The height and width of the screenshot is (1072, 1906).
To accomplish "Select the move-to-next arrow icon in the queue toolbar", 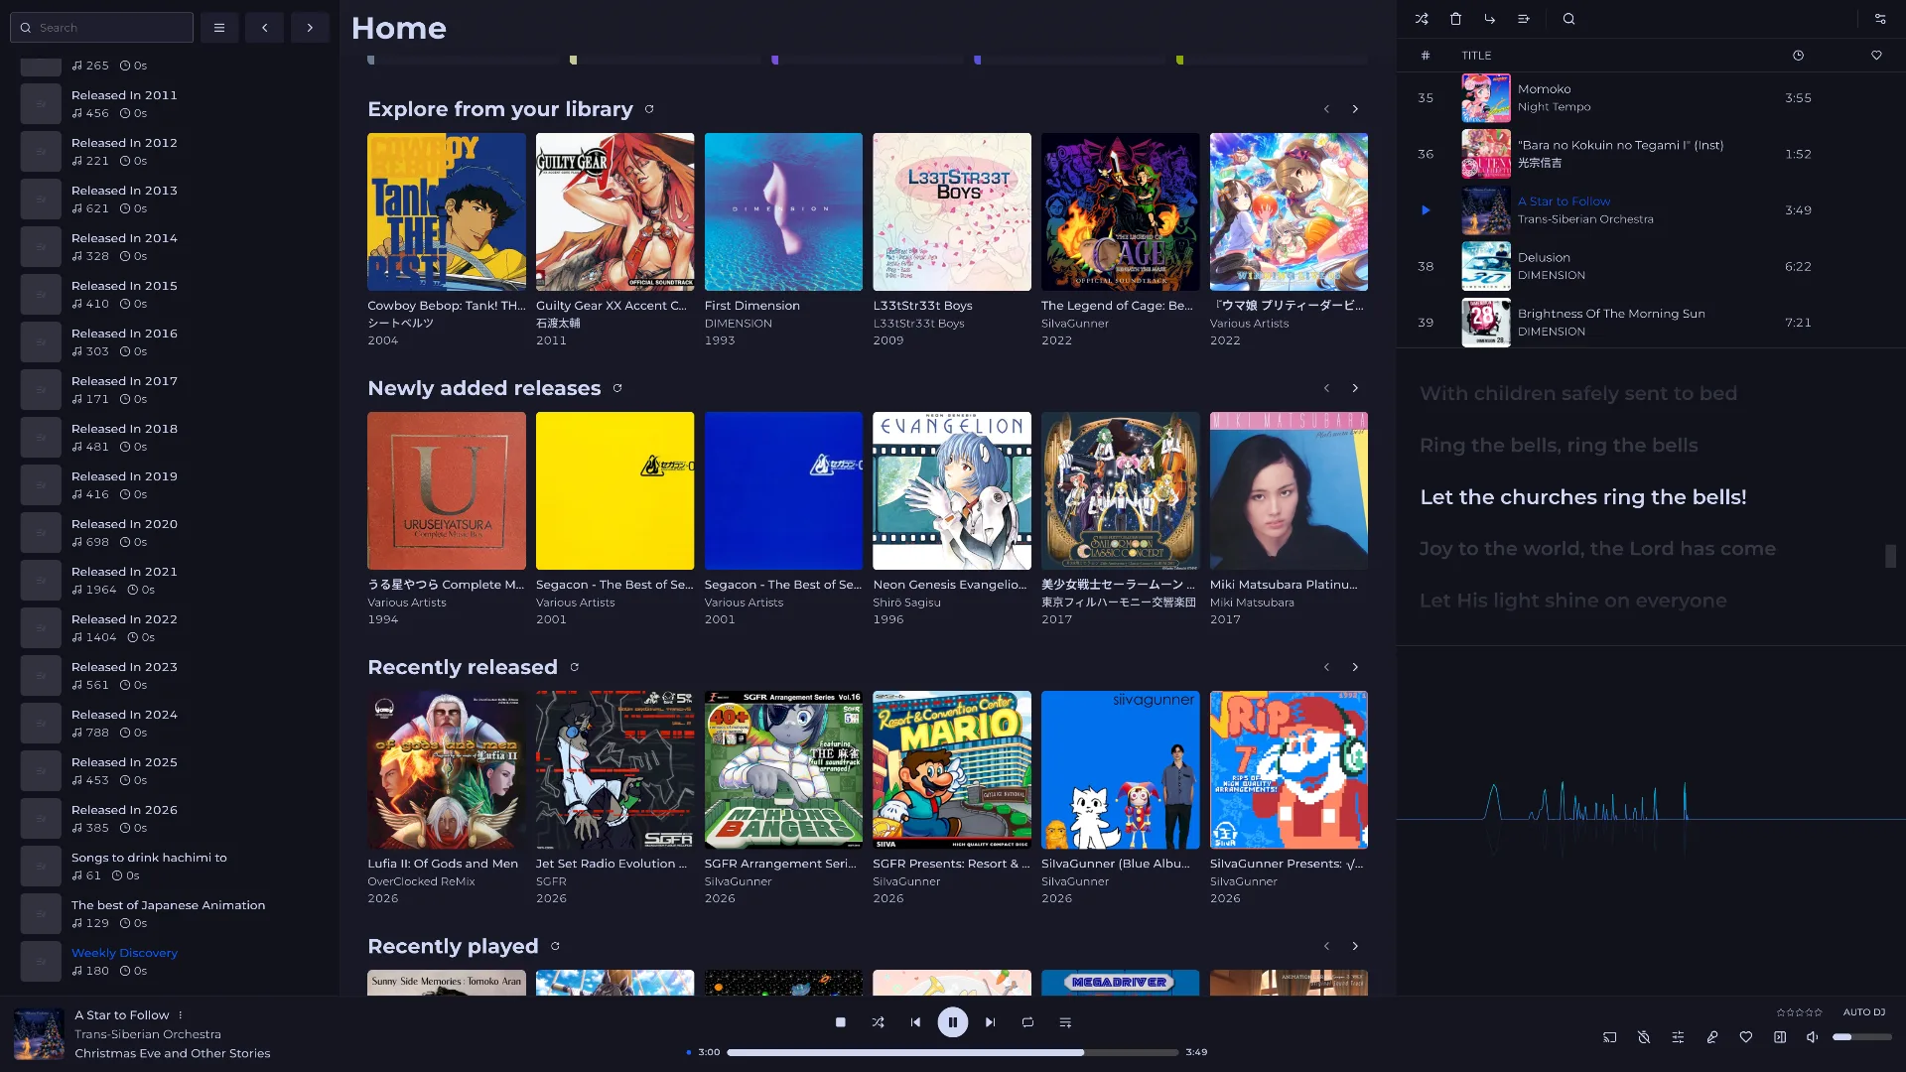I will [x=1489, y=19].
